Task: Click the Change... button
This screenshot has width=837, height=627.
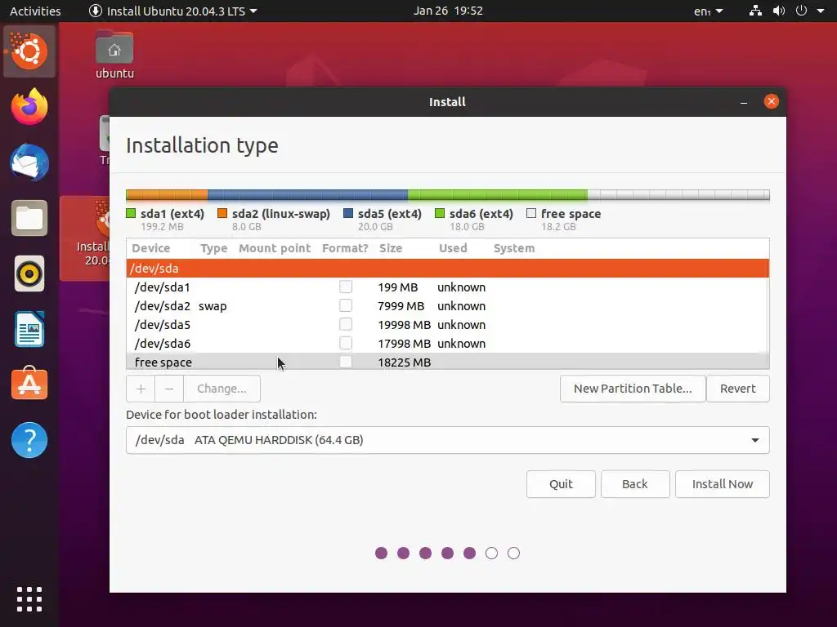Action: pyautogui.click(x=222, y=389)
